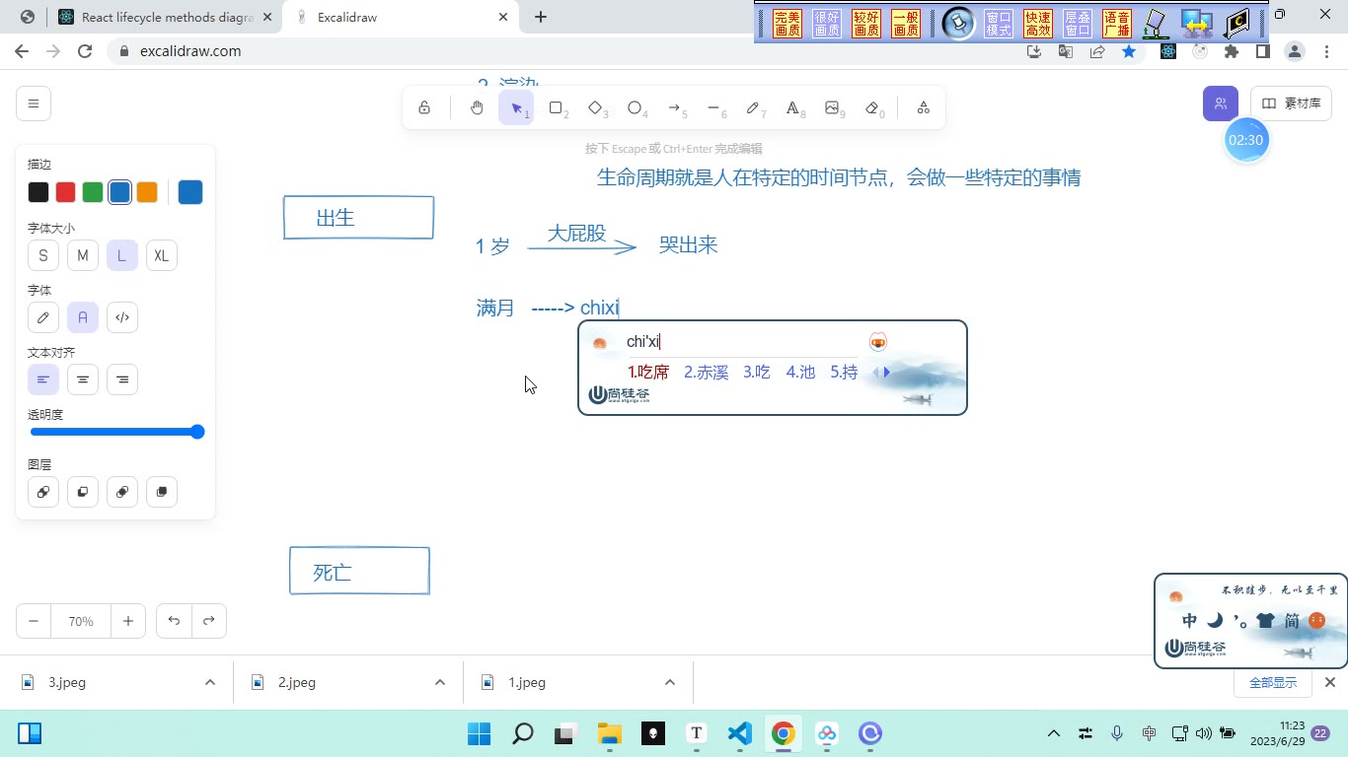
Task: Undo the last action
Action: point(174,621)
